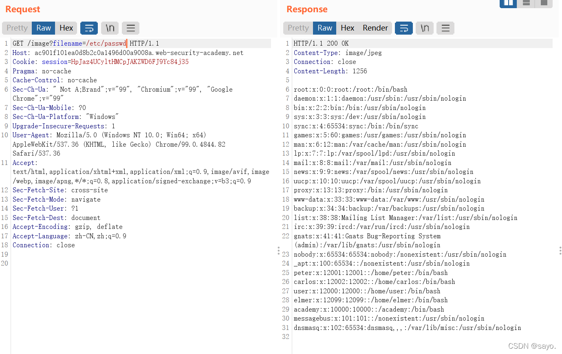
Task: Click the HTTP/1.1 200 OK status line
Action: click(x=321, y=43)
